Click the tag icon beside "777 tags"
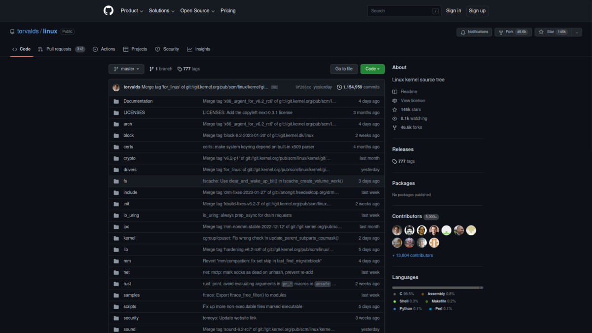Viewport: 592px width, 333px height. pos(179,69)
